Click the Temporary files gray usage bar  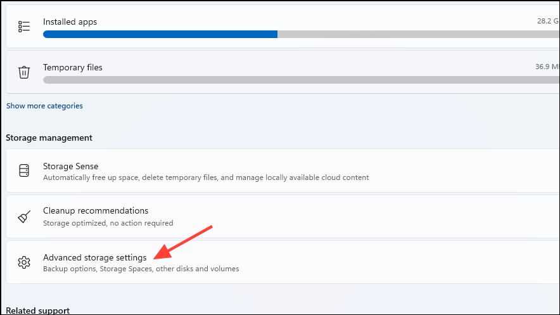pos(301,80)
